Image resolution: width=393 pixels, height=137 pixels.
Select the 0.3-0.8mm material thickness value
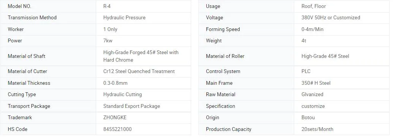click(x=115, y=83)
